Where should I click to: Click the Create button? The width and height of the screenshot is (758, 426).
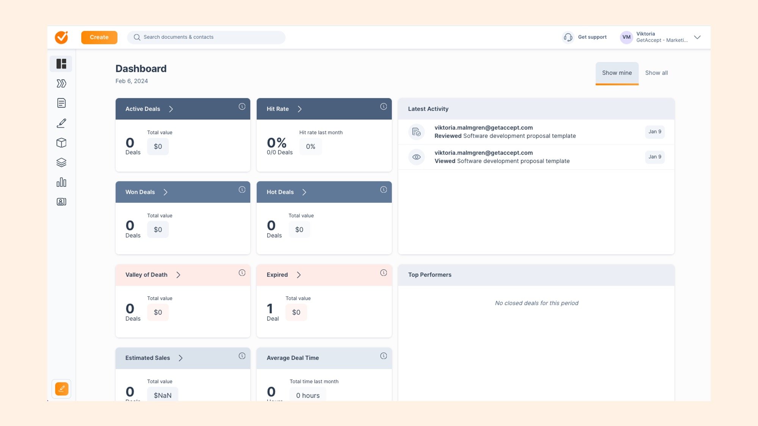click(x=99, y=37)
